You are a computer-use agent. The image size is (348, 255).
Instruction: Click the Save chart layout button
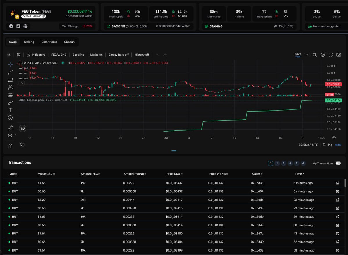point(297,55)
